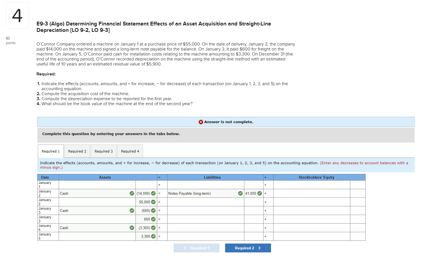Click green check next to positive 3,300
This screenshot has width=448, height=261.
point(153,236)
